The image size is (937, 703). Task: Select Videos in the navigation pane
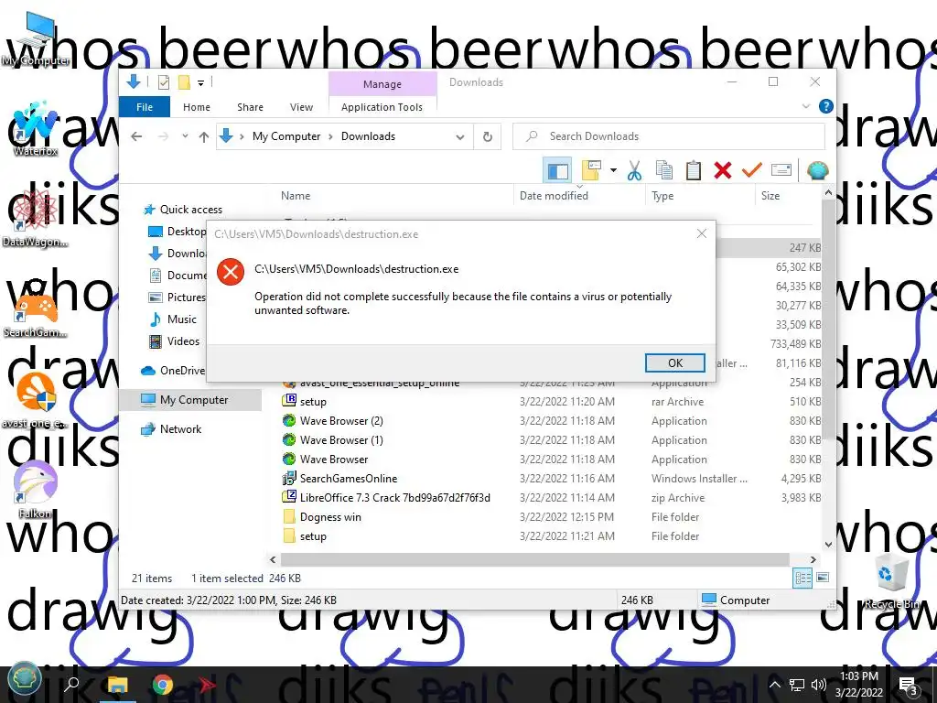coord(175,341)
